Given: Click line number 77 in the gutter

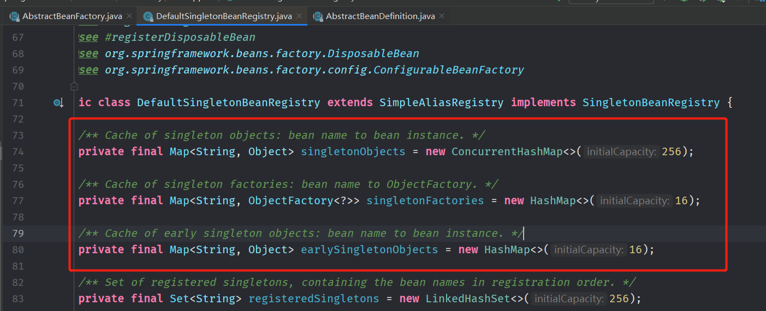Looking at the screenshot, I should pyautogui.click(x=17, y=200).
